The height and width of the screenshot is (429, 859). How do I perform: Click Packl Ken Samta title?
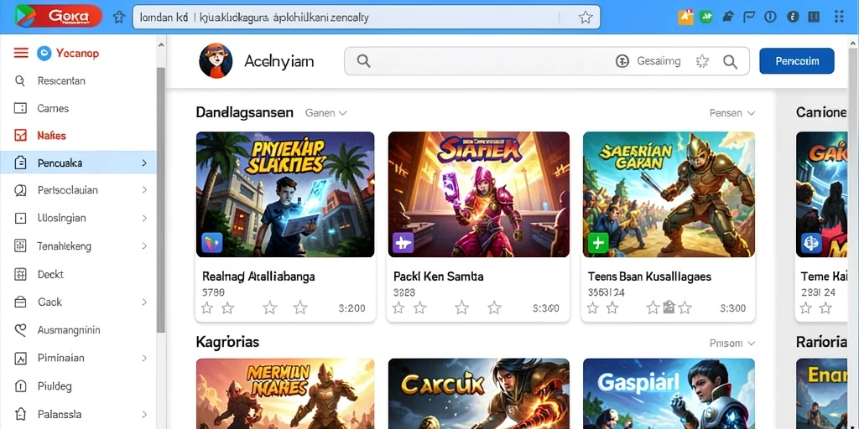point(438,277)
